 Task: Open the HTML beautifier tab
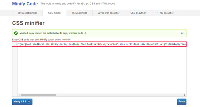point(165,13)
